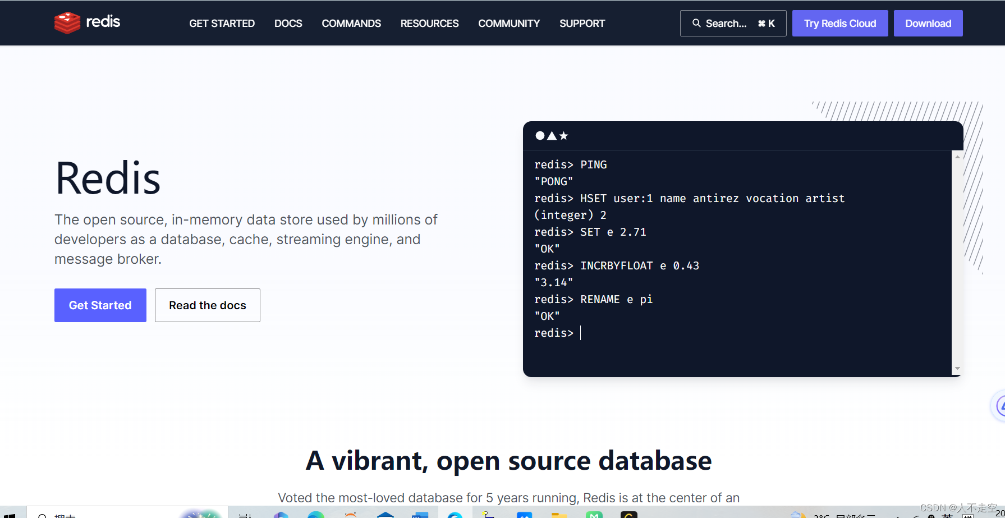Click the "(integer) 2" output line
The image size is (1005, 518).
(570, 215)
